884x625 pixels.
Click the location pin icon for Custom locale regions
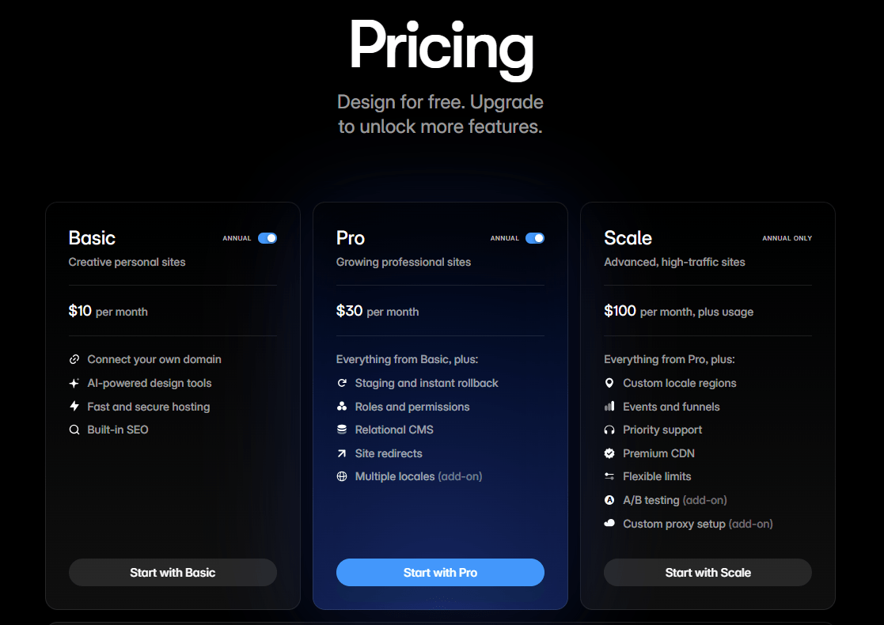point(609,383)
